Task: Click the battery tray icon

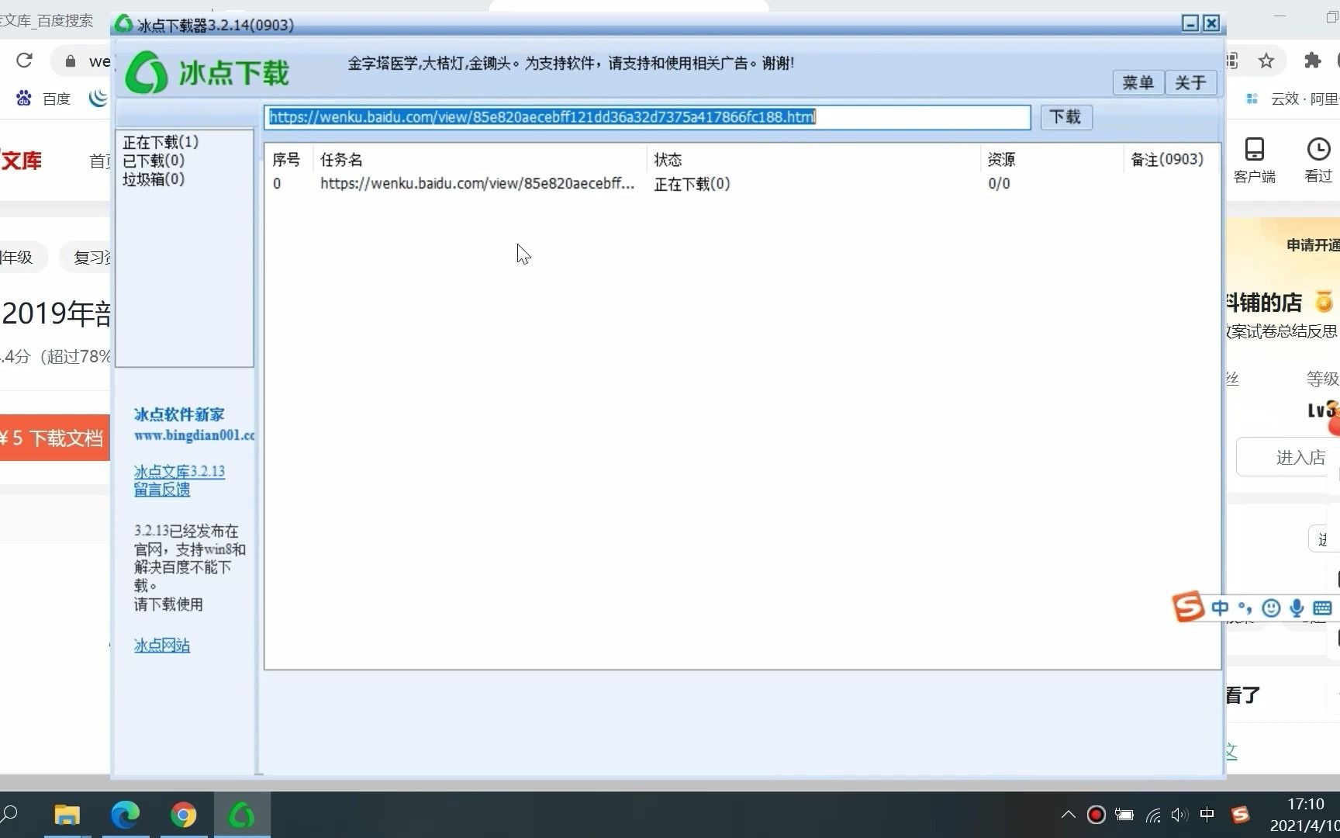Action: [x=1124, y=815]
